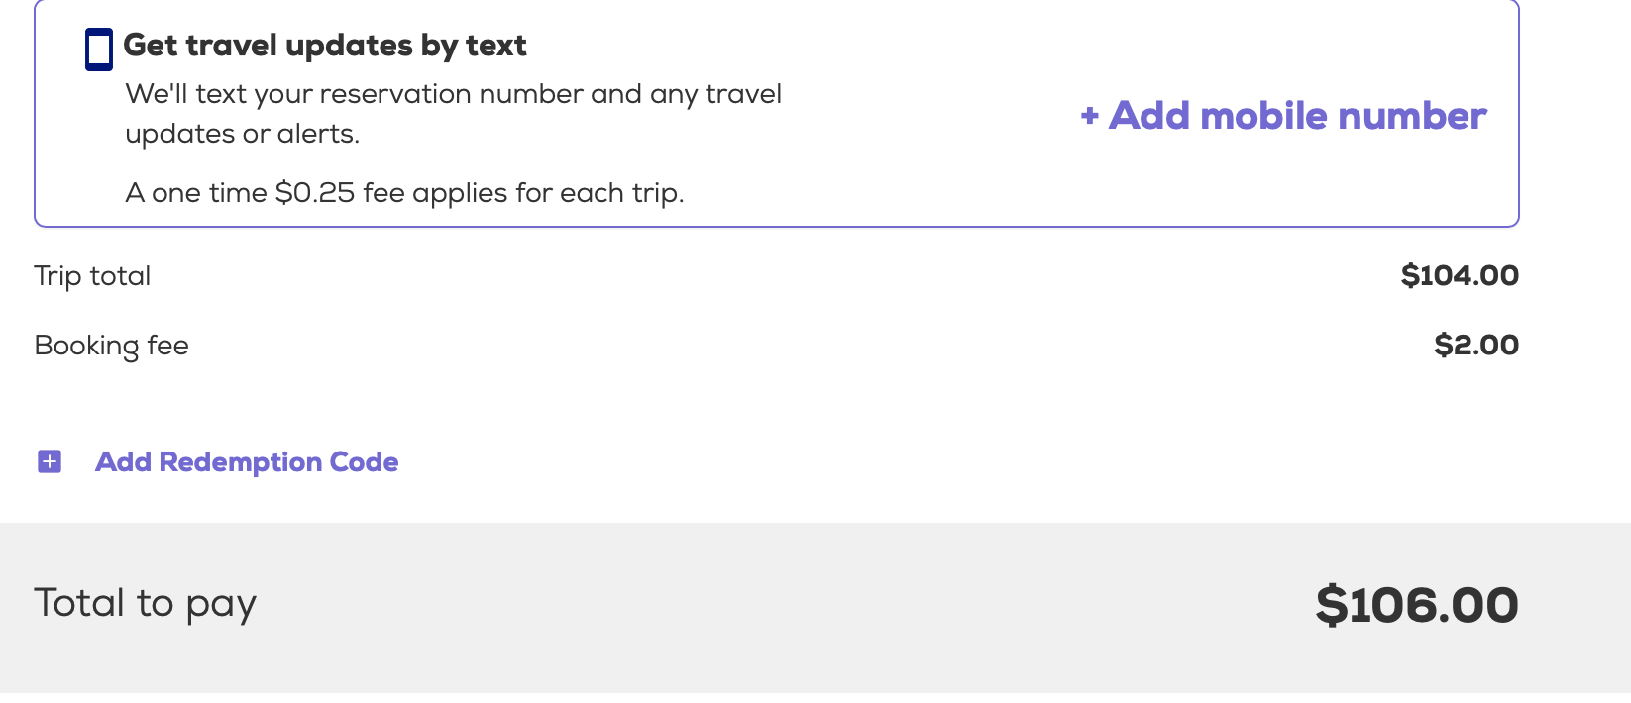Click the one time fee notice text
Image resolution: width=1631 pixels, height=703 pixels.
404,193
